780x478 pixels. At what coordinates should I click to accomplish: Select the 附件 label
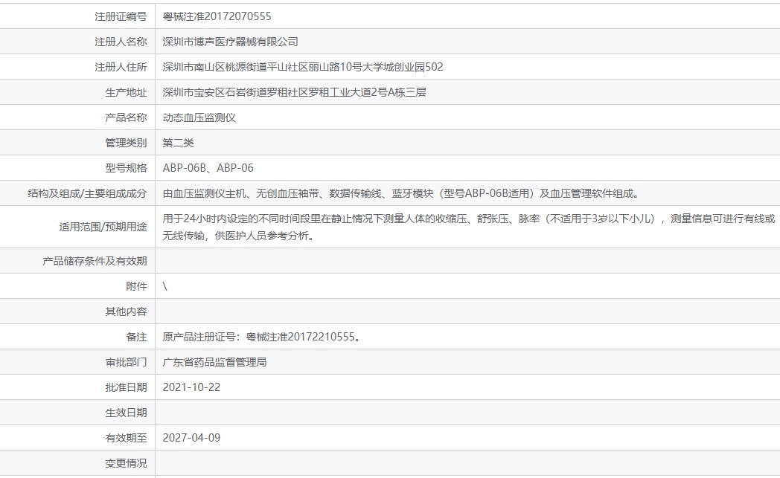point(136,287)
